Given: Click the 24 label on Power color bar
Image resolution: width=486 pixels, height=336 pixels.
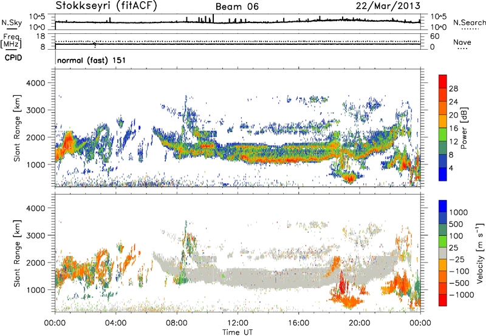Looking at the screenshot, I should point(453,102).
